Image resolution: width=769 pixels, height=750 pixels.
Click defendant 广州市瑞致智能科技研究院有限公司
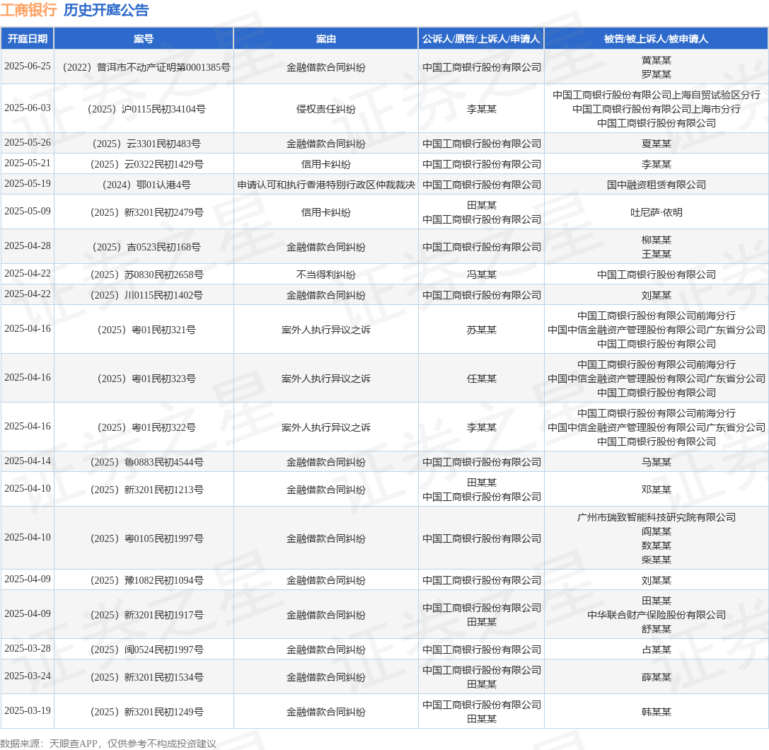click(x=657, y=517)
